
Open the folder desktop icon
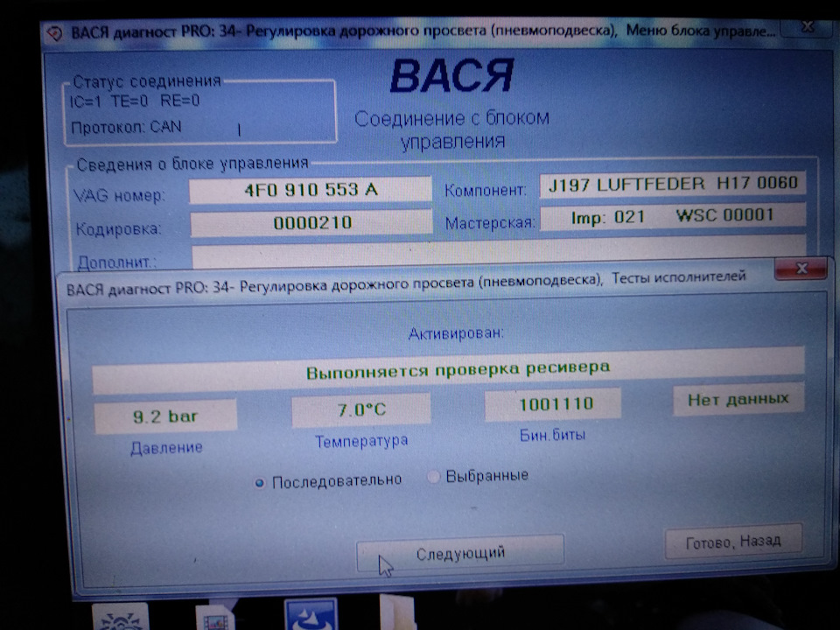tap(397, 612)
